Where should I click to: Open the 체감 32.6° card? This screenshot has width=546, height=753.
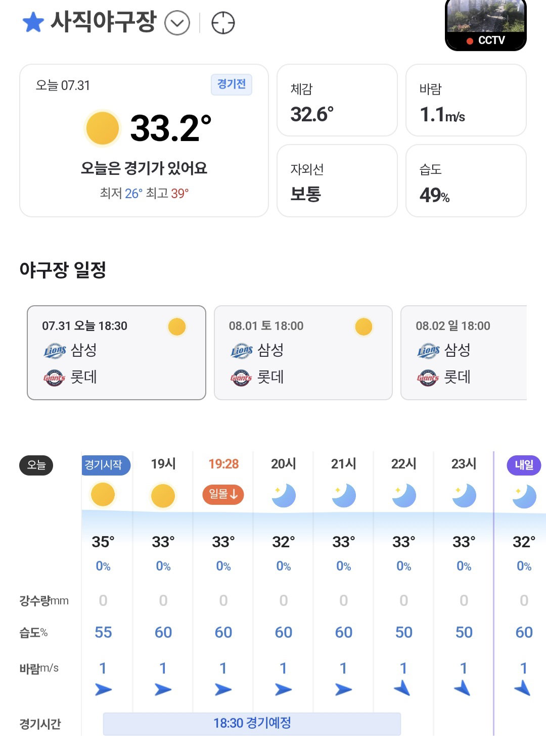(x=337, y=100)
